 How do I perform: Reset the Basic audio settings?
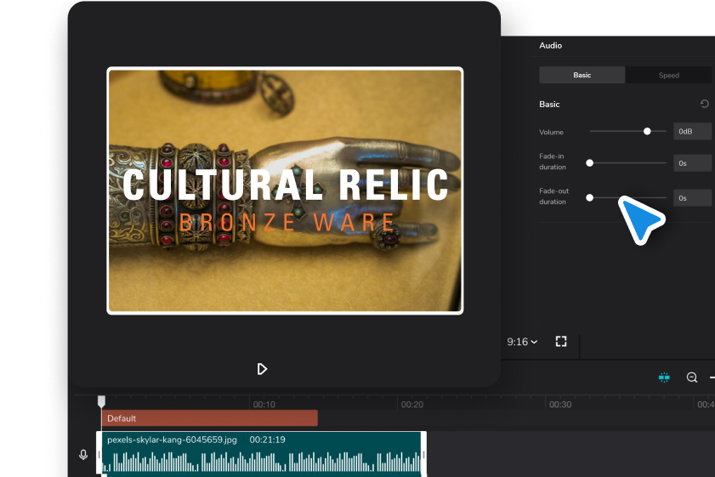(x=704, y=104)
